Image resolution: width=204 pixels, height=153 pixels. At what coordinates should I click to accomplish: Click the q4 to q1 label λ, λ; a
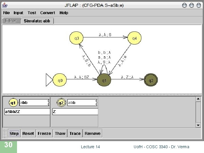[x=123, y=61]
